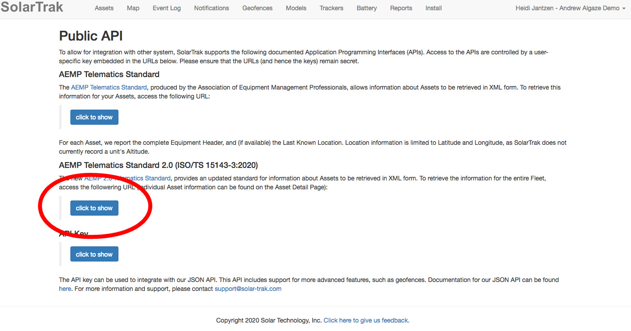Click the SolarTrak logo
Viewport: 631px width, 331px height.
tap(32, 7)
